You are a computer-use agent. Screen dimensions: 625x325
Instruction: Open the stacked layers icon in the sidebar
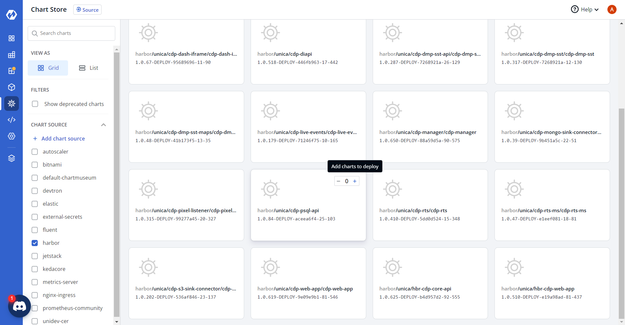11,158
